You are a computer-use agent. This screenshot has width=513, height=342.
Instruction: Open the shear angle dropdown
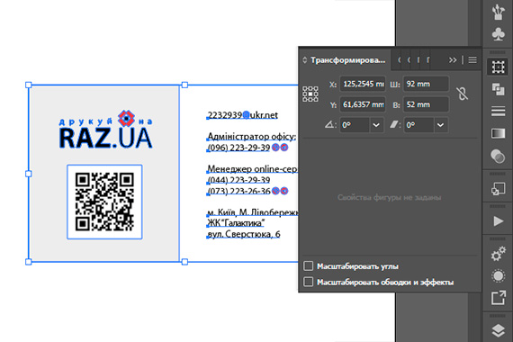pos(441,125)
